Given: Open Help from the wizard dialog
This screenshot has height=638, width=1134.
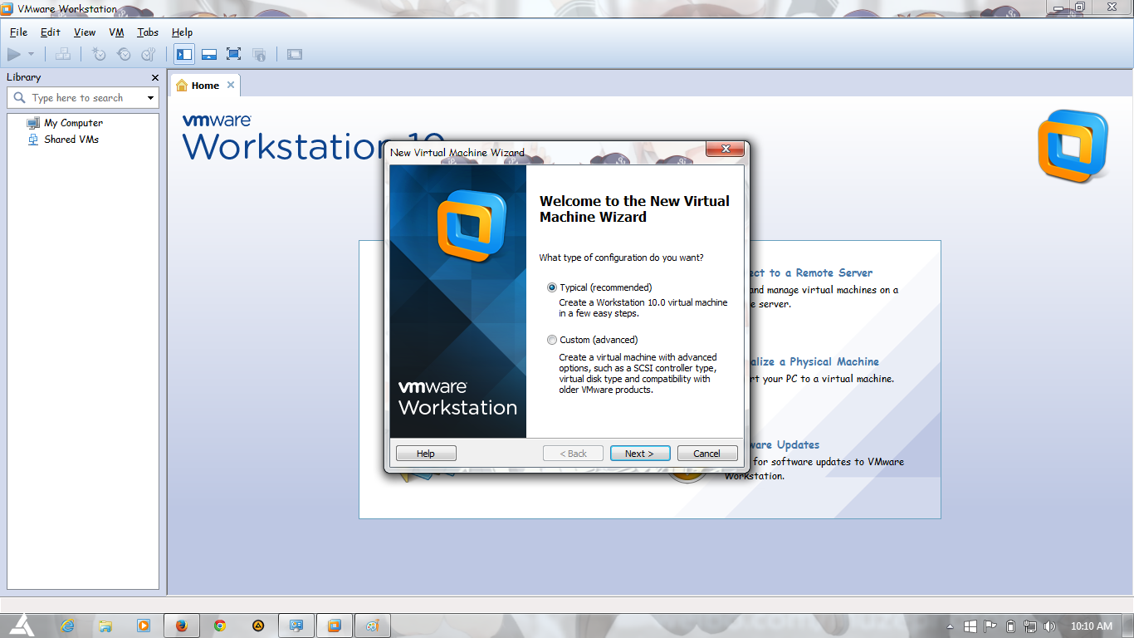Looking at the screenshot, I should point(425,453).
